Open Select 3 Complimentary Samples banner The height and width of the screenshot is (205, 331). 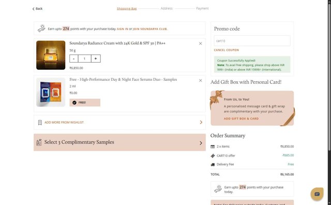pyautogui.click(x=119, y=142)
